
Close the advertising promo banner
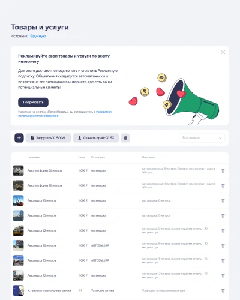(x=223, y=52)
